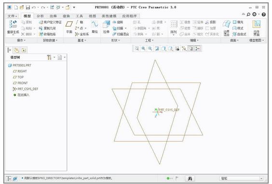Image resolution: width=272 pixels, height=184 pixels.
Task: Select the Revolve (旋转) tool
Action: [118, 22]
